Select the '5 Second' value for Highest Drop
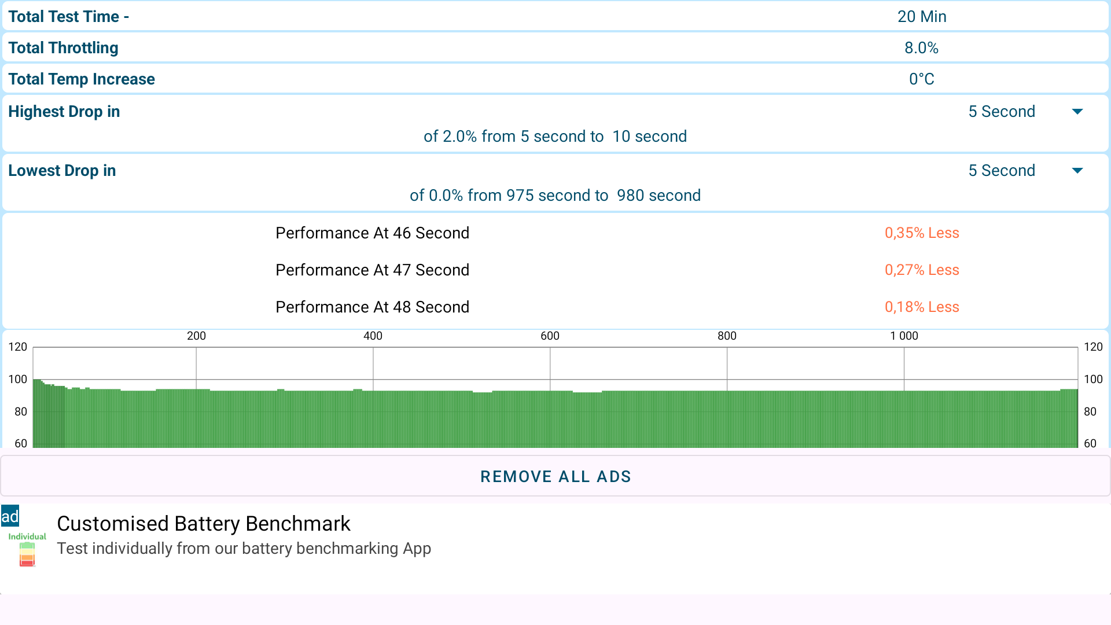This screenshot has width=1111, height=625. [1001, 112]
